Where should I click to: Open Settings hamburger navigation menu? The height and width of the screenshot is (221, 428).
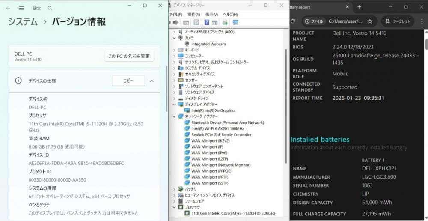tap(21, 8)
